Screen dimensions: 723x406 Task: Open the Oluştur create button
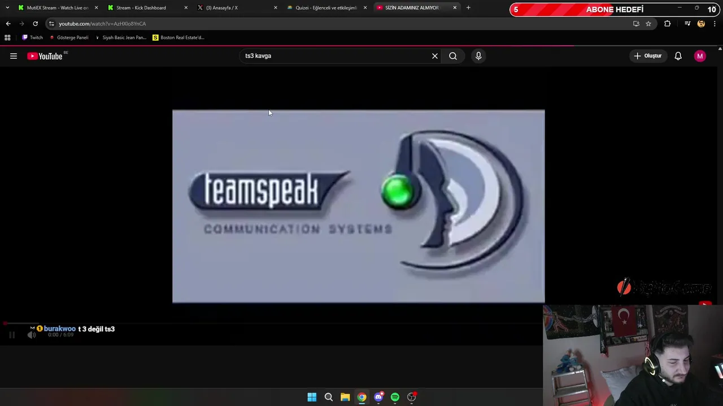click(648, 56)
